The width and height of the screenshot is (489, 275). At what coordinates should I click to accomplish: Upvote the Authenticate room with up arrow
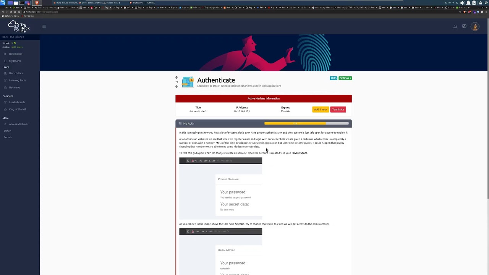(176, 78)
